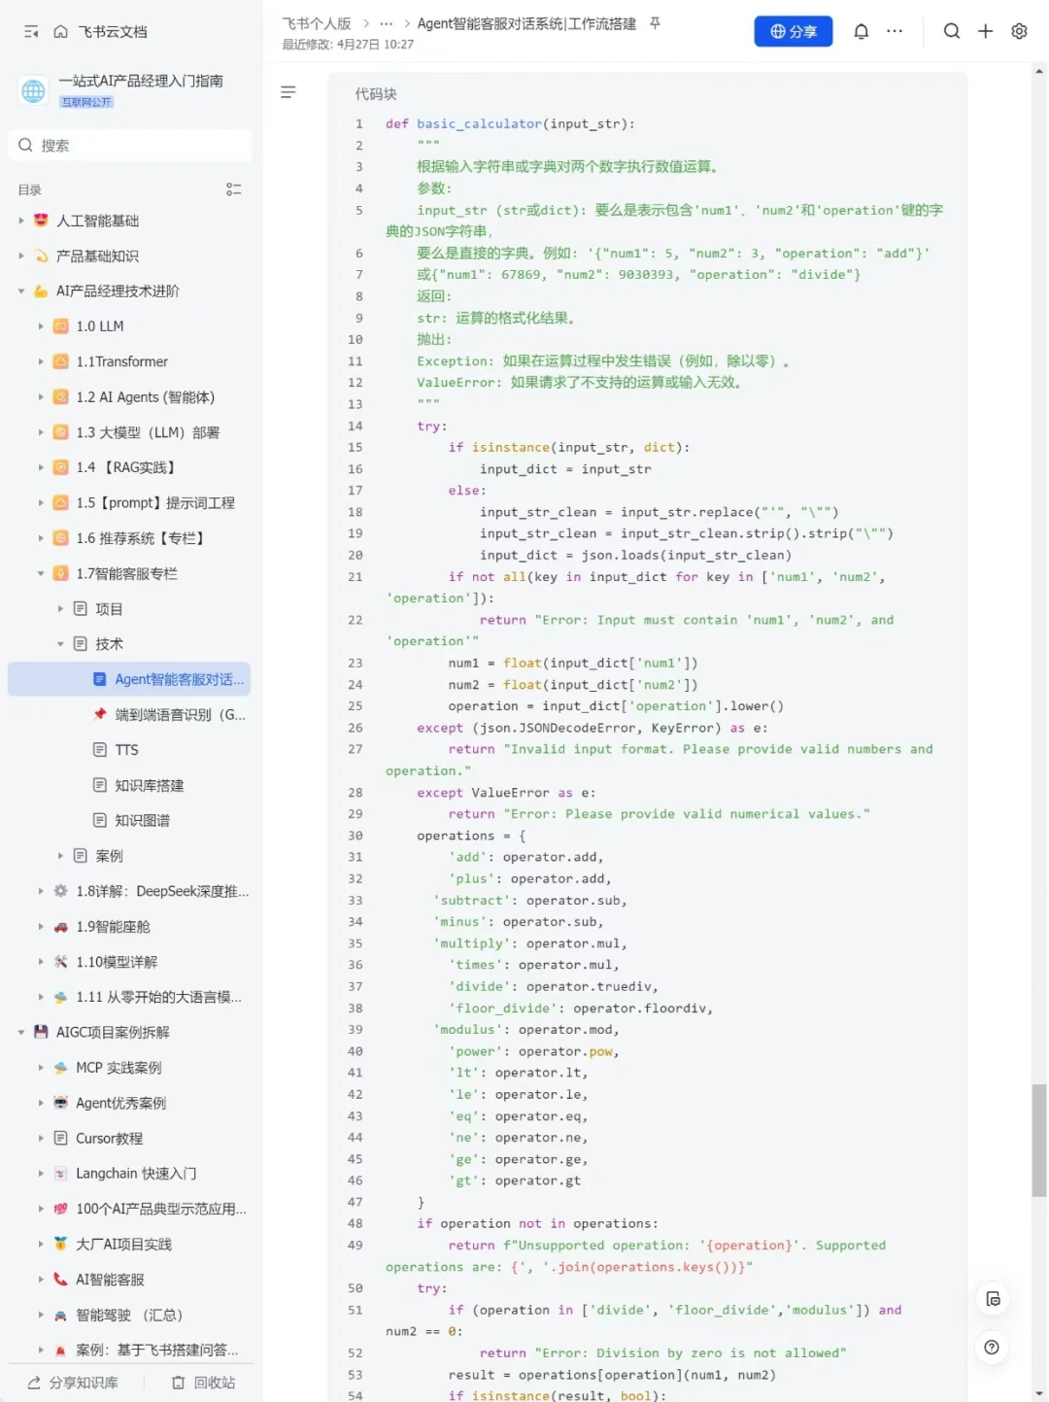Open the document info floating icon
This screenshot has width=1049, height=1402.
992,1299
